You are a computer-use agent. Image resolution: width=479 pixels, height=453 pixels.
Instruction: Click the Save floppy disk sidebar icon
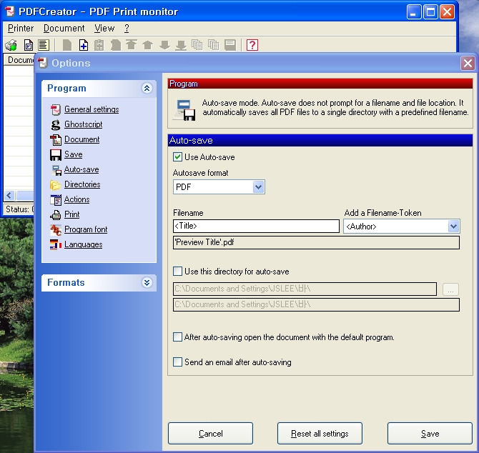[56, 155]
